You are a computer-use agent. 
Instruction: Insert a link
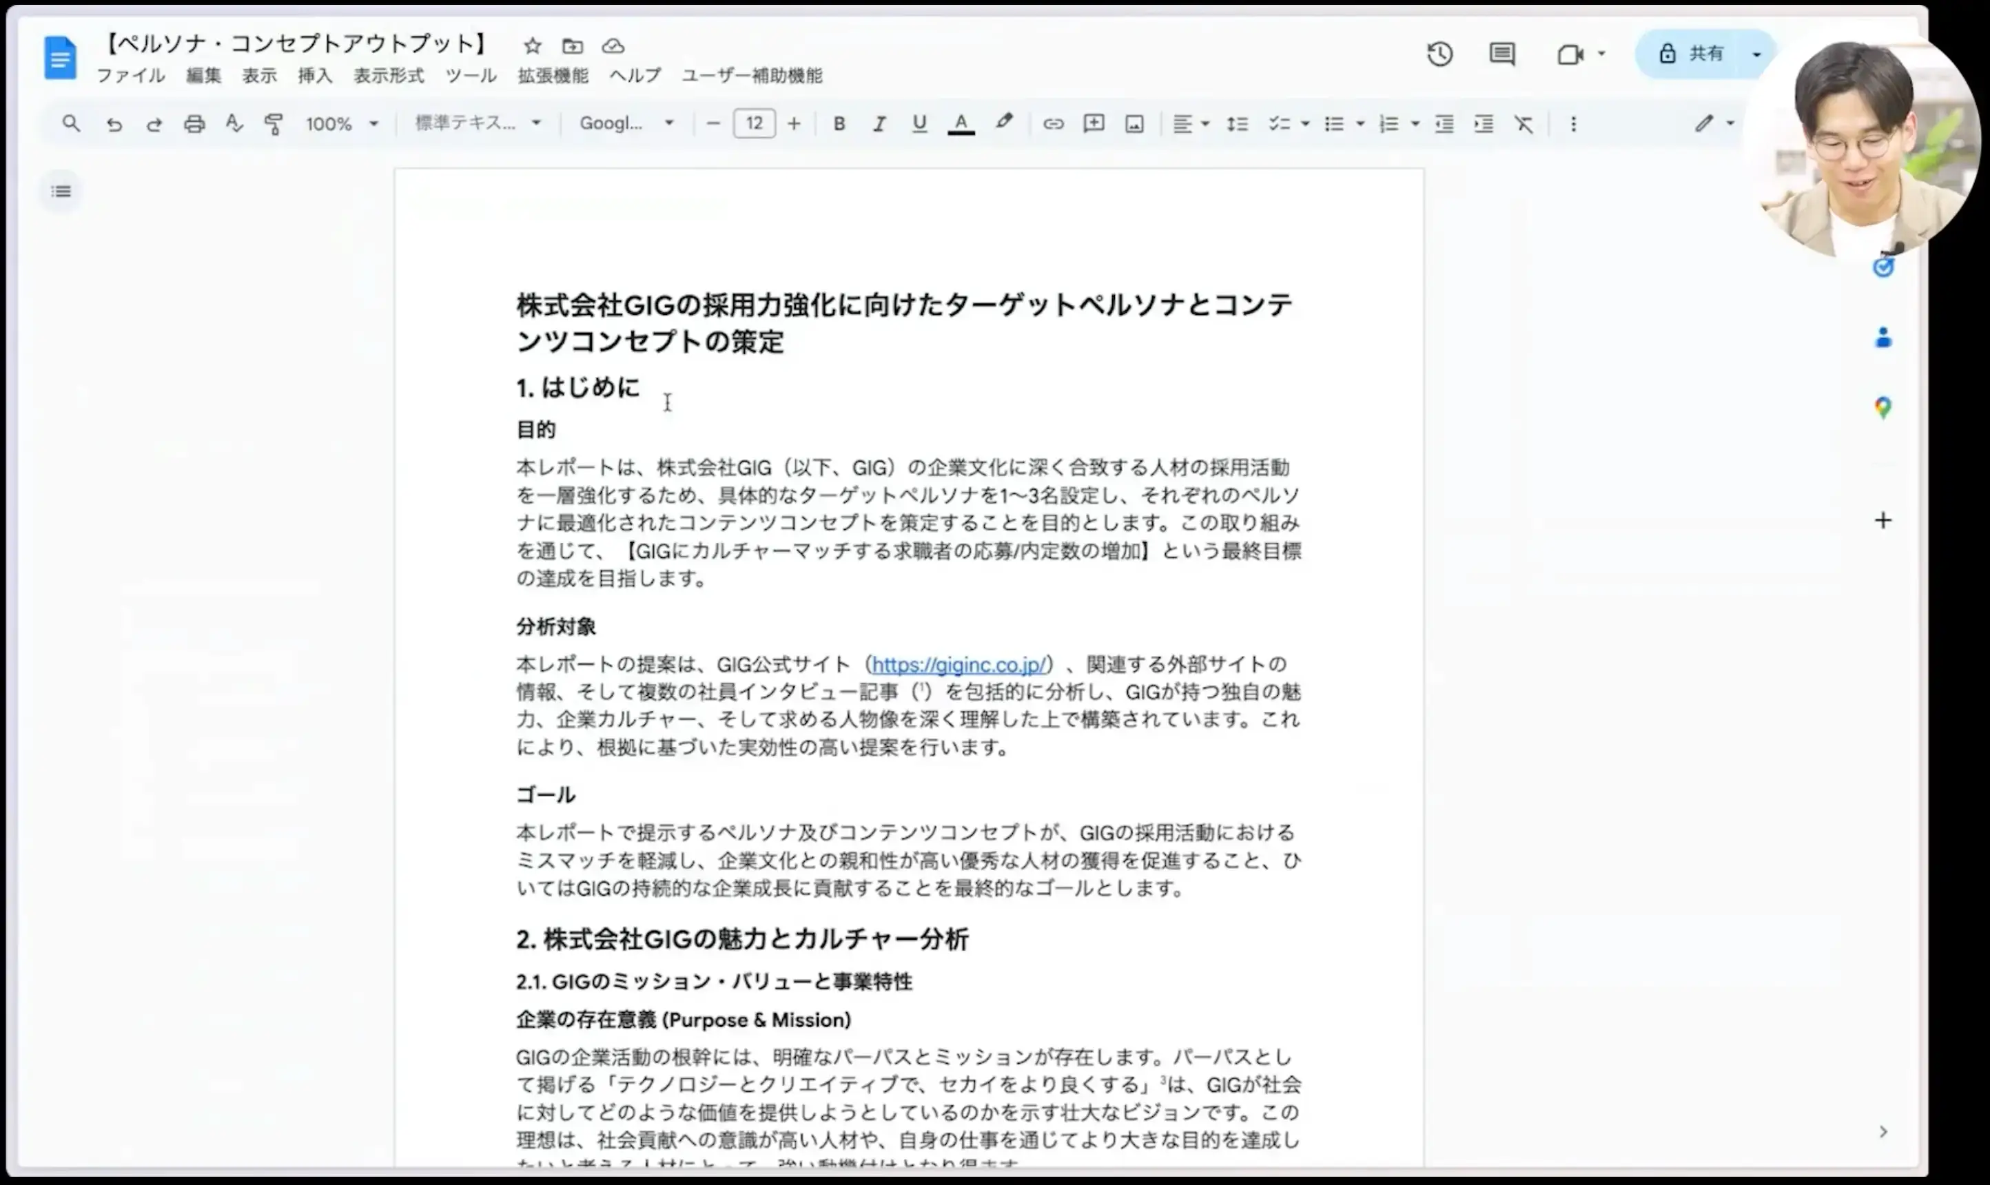1054,124
